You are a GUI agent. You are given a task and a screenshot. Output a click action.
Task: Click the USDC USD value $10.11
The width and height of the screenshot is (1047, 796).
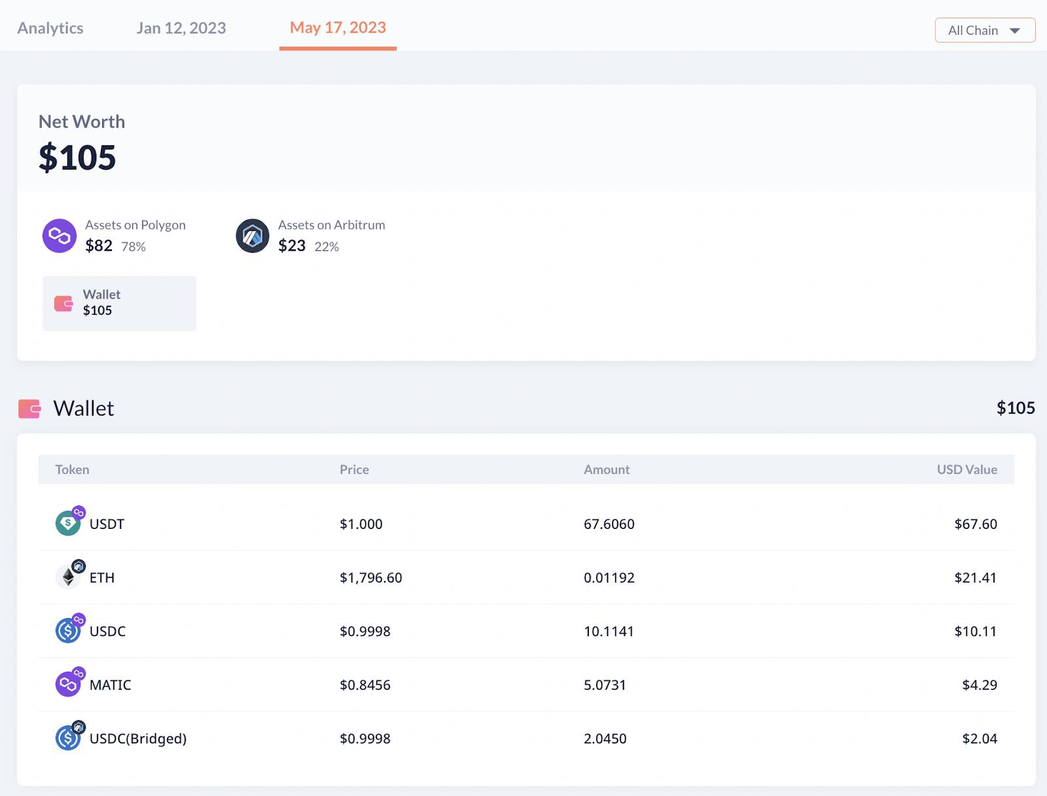point(976,631)
